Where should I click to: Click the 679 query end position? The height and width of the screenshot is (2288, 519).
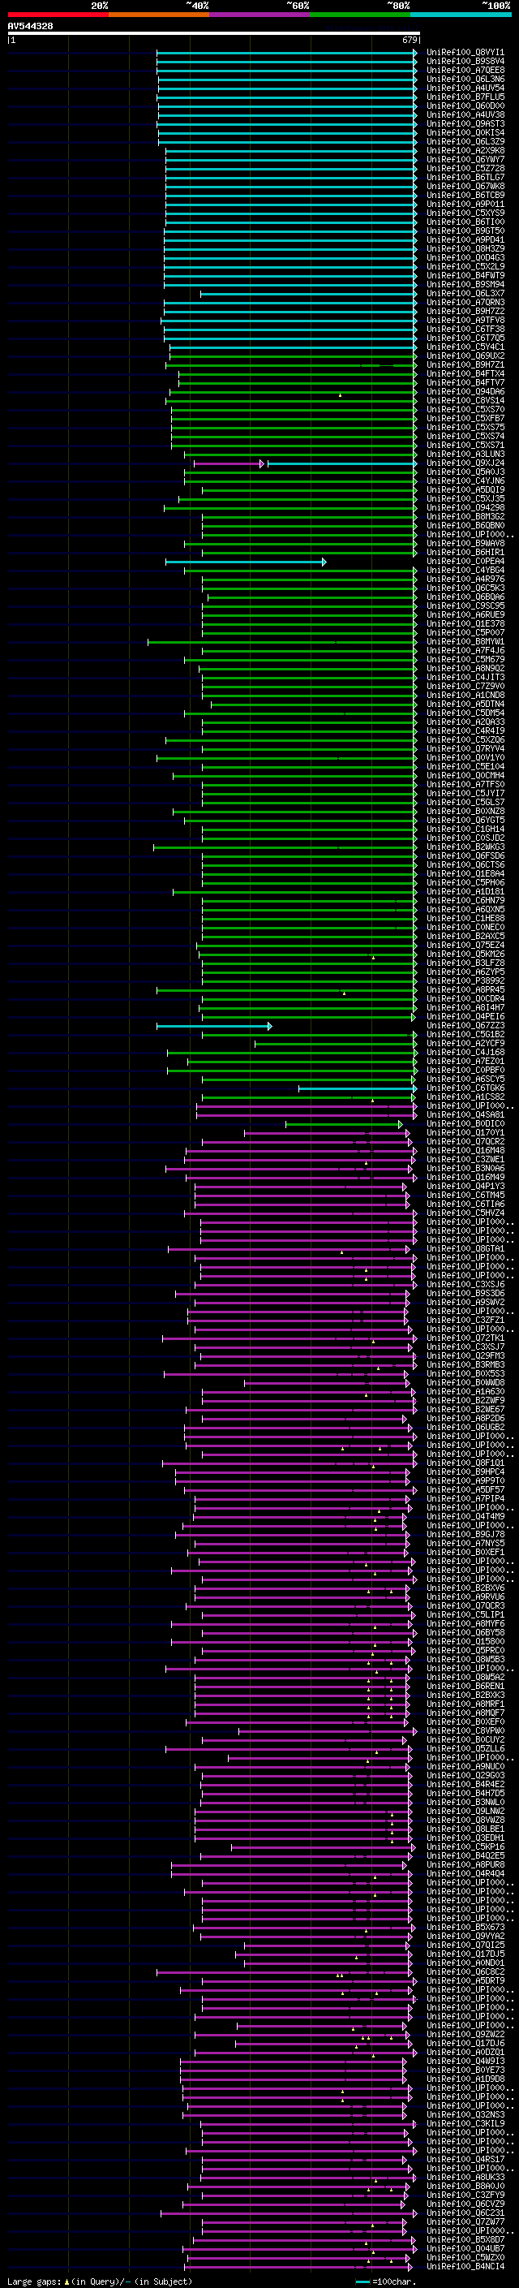[x=410, y=40]
